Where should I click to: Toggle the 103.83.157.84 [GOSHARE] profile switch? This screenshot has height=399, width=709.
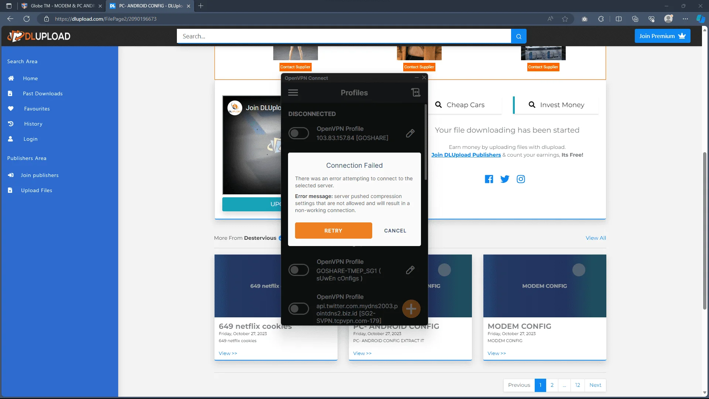point(299,133)
